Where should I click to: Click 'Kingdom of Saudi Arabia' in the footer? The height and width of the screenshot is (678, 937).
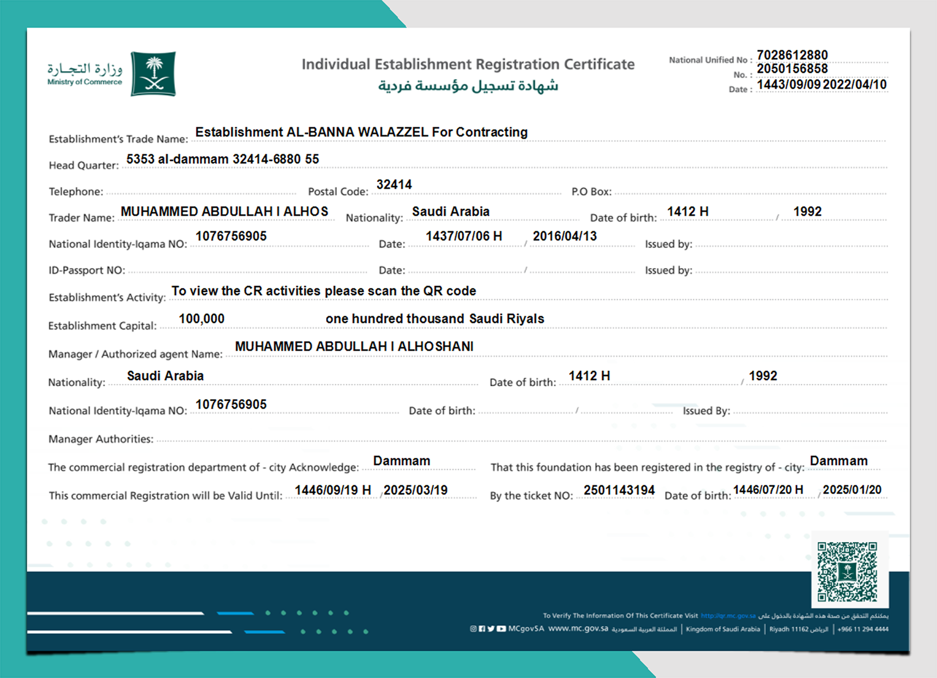pyautogui.click(x=723, y=629)
